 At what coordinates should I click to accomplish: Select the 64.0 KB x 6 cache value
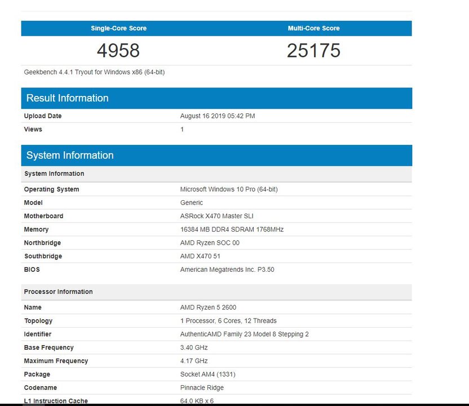click(x=197, y=401)
